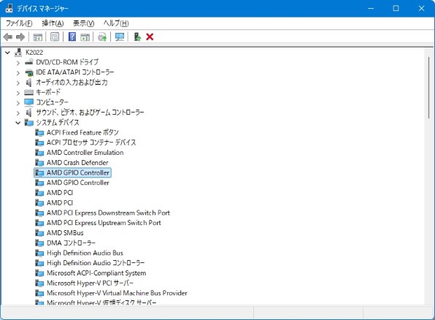435x320 pixels.
Task: Select ACPI Fixed Feature ボタン device
Action: 82,132
